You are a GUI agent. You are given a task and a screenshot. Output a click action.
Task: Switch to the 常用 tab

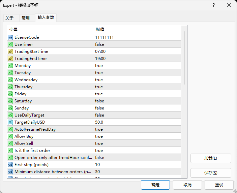tap(26, 18)
